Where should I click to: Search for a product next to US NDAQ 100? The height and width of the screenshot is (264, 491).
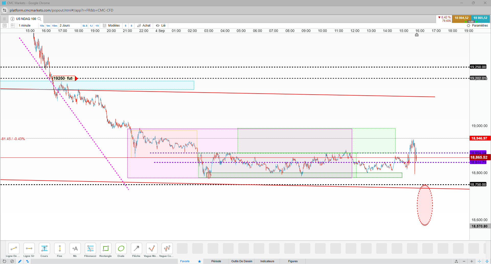click(x=39, y=19)
